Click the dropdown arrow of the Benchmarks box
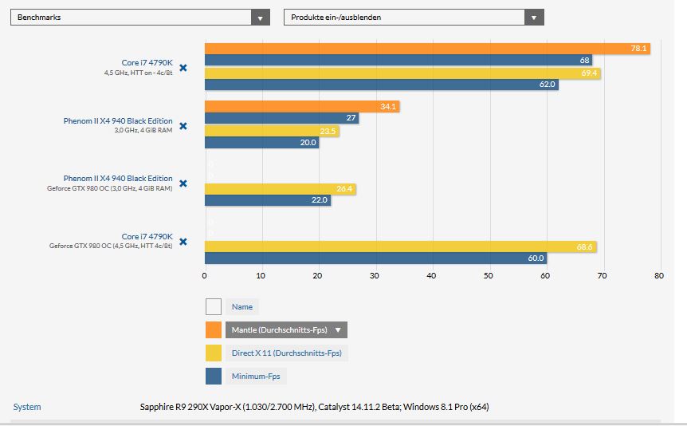 click(x=261, y=18)
